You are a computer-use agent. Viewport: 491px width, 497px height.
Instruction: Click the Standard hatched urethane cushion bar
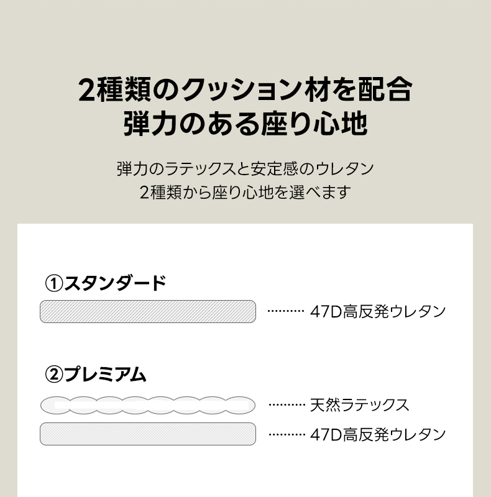point(148,311)
